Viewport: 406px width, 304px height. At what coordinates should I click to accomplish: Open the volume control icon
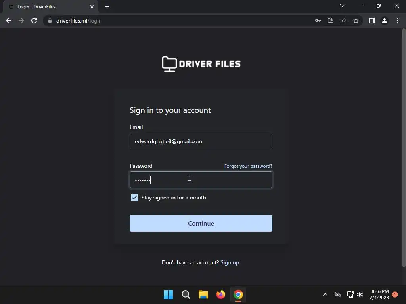coord(360,294)
